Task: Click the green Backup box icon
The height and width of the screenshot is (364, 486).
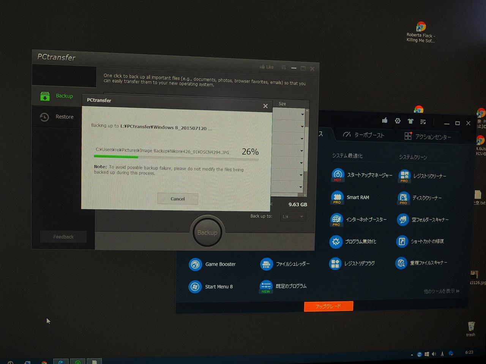Action: point(45,96)
